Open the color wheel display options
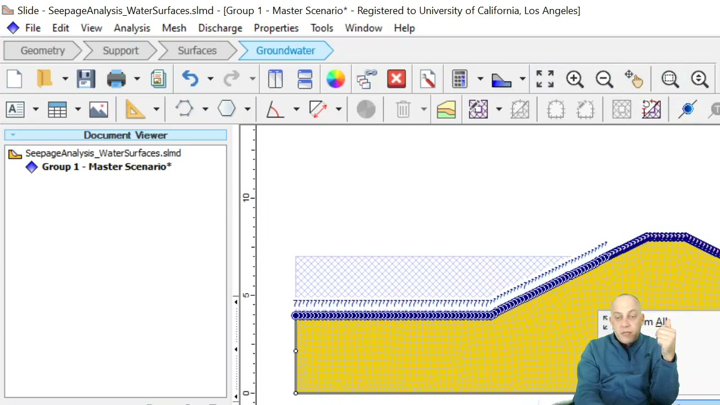Image resolution: width=720 pixels, height=405 pixels. [x=336, y=79]
